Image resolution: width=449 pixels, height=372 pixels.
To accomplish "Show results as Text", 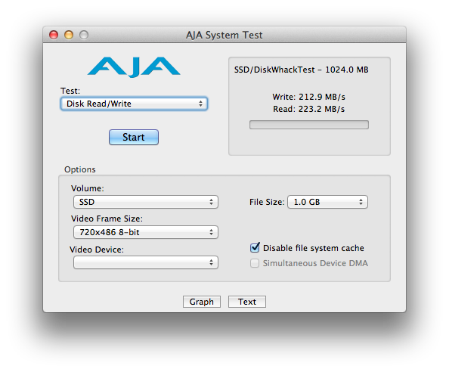I will (x=247, y=302).
